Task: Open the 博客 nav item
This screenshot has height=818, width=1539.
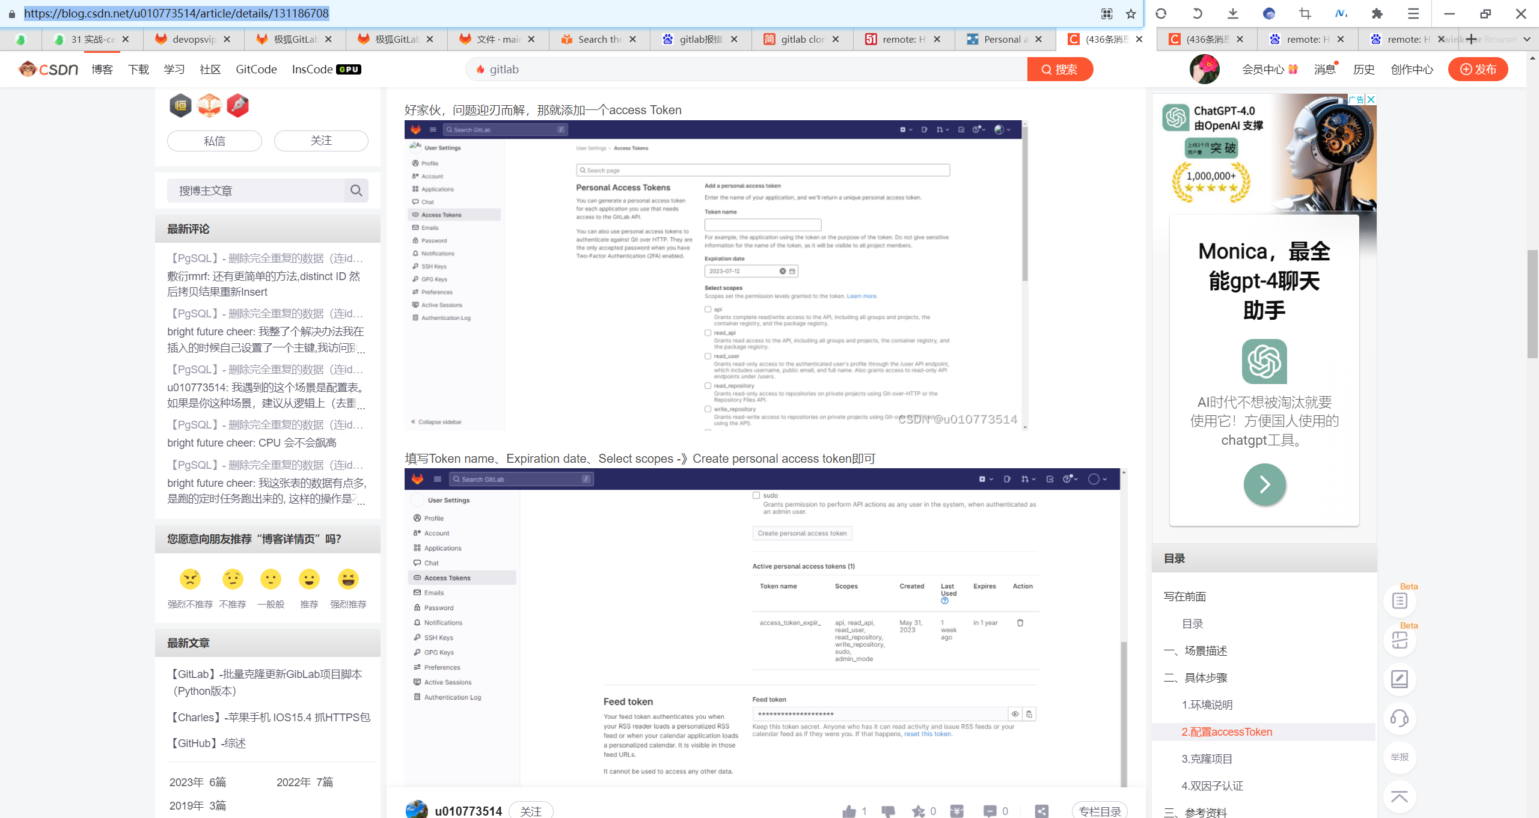Action: (102, 69)
